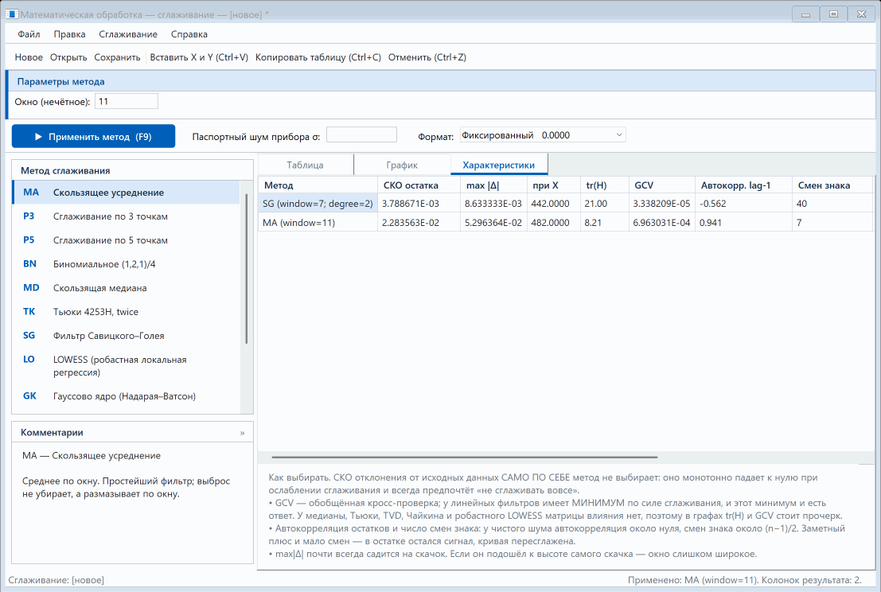The width and height of the screenshot is (881, 592).
Task: Click Открыть in the toolbar
Action: (x=68, y=57)
